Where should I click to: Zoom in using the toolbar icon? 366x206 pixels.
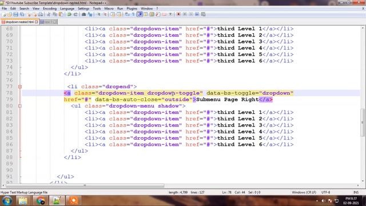pos(99,14)
